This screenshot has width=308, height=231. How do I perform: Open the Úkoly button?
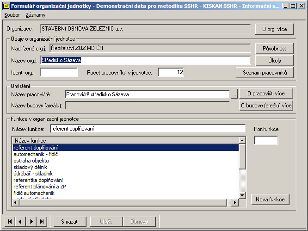point(274,61)
